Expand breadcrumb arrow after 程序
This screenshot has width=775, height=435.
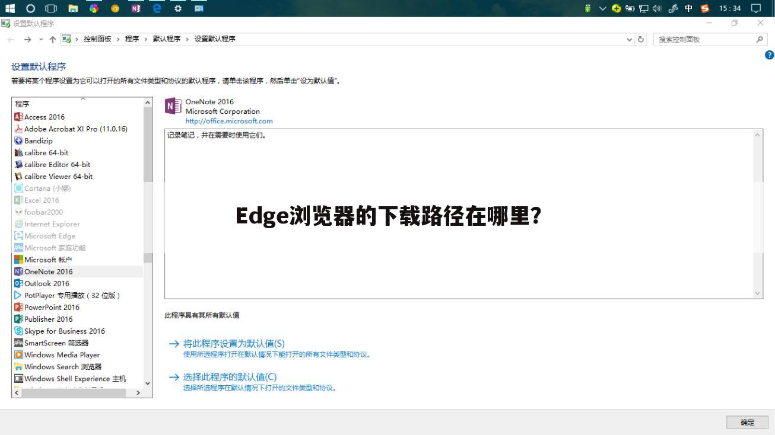(146, 39)
